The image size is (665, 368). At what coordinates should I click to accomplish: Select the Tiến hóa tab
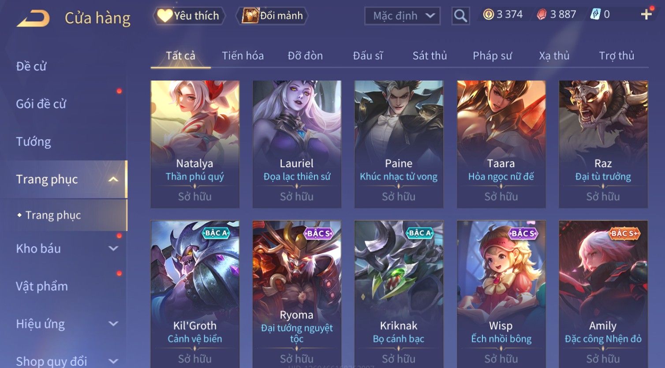243,56
